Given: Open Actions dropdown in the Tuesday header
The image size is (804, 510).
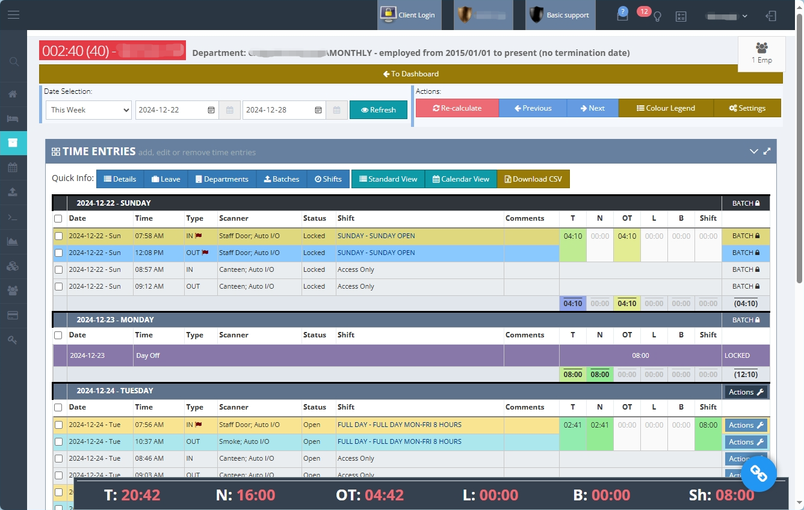Looking at the screenshot, I should pyautogui.click(x=746, y=392).
